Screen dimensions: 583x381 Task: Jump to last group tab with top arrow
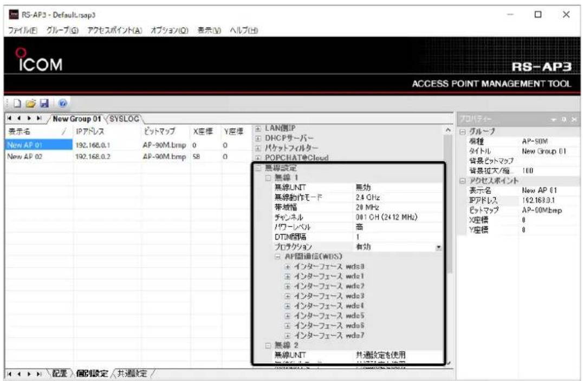click(38, 119)
